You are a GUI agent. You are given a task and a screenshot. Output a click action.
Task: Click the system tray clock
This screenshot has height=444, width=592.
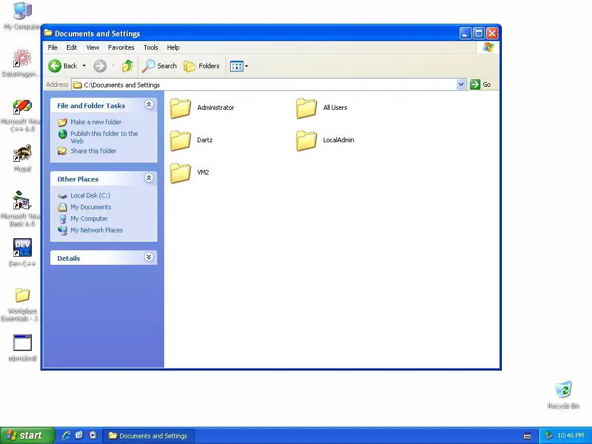(571, 436)
